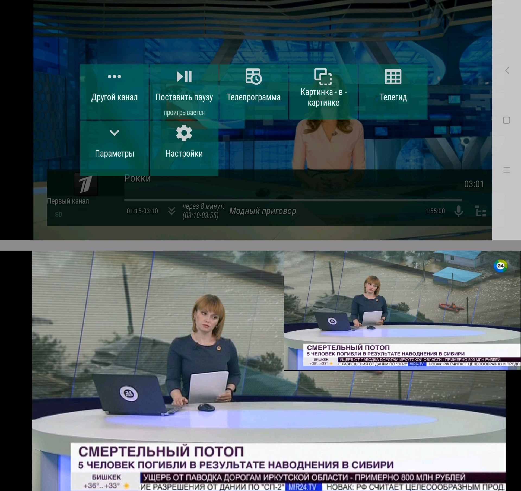Open the Настройки gear icon
This screenshot has height=491, width=521.
tap(184, 133)
